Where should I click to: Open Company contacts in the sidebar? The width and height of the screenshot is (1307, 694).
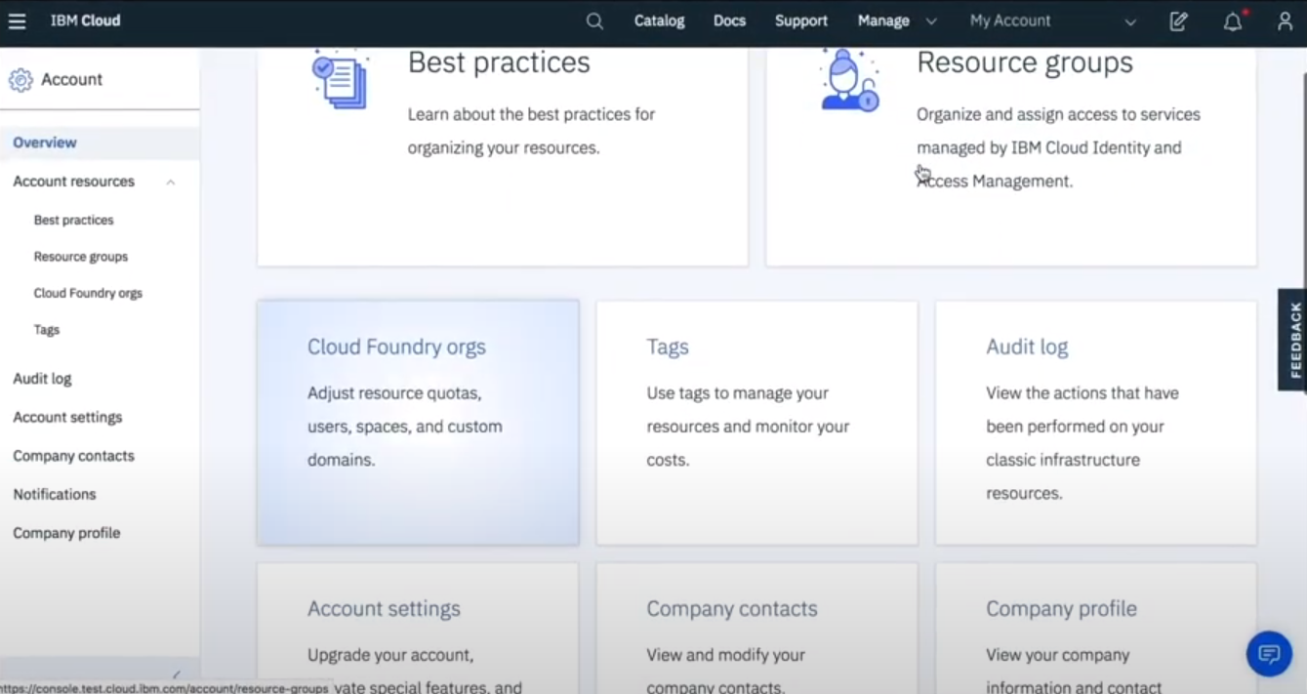pyautogui.click(x=73, y=456)
